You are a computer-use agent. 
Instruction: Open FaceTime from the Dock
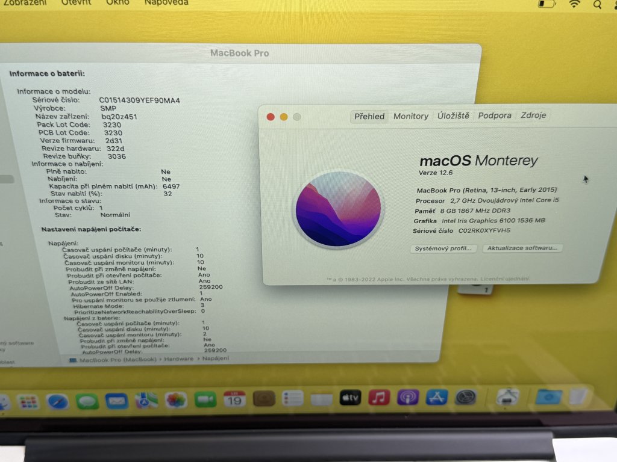point(205,400)
